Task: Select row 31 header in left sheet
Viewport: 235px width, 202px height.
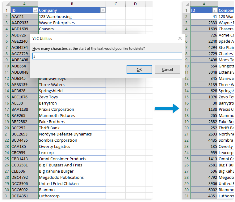Action: pyautogui.click(x=7, y=196)
